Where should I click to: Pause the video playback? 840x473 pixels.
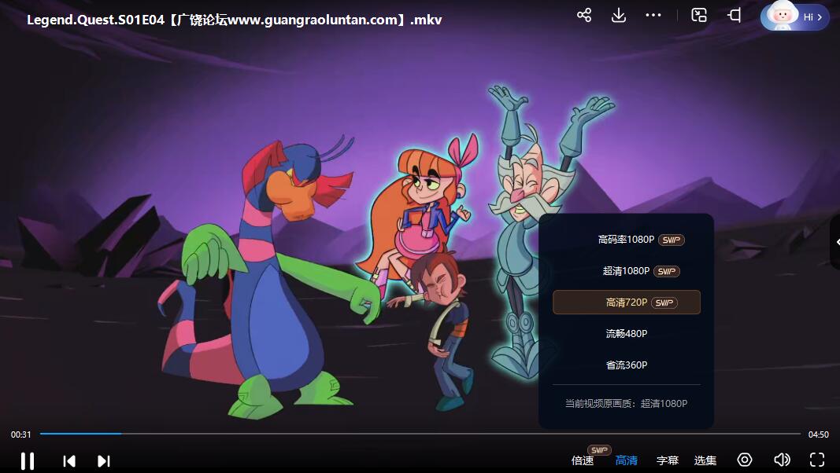(x=28, y=460)
